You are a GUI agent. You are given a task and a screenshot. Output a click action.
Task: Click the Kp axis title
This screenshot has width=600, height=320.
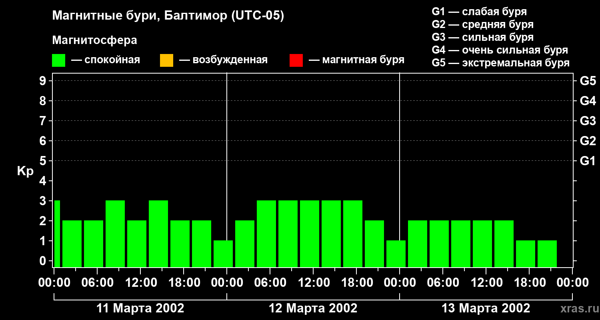pos(25,171)
